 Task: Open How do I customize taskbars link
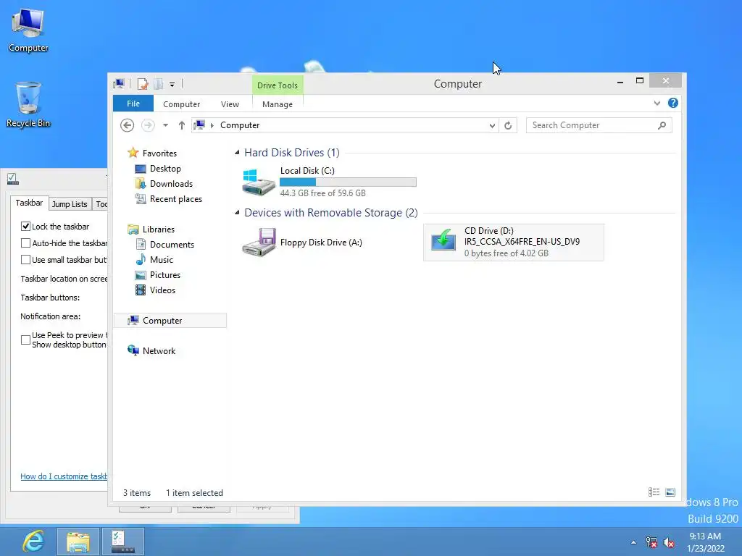point(64,476)
